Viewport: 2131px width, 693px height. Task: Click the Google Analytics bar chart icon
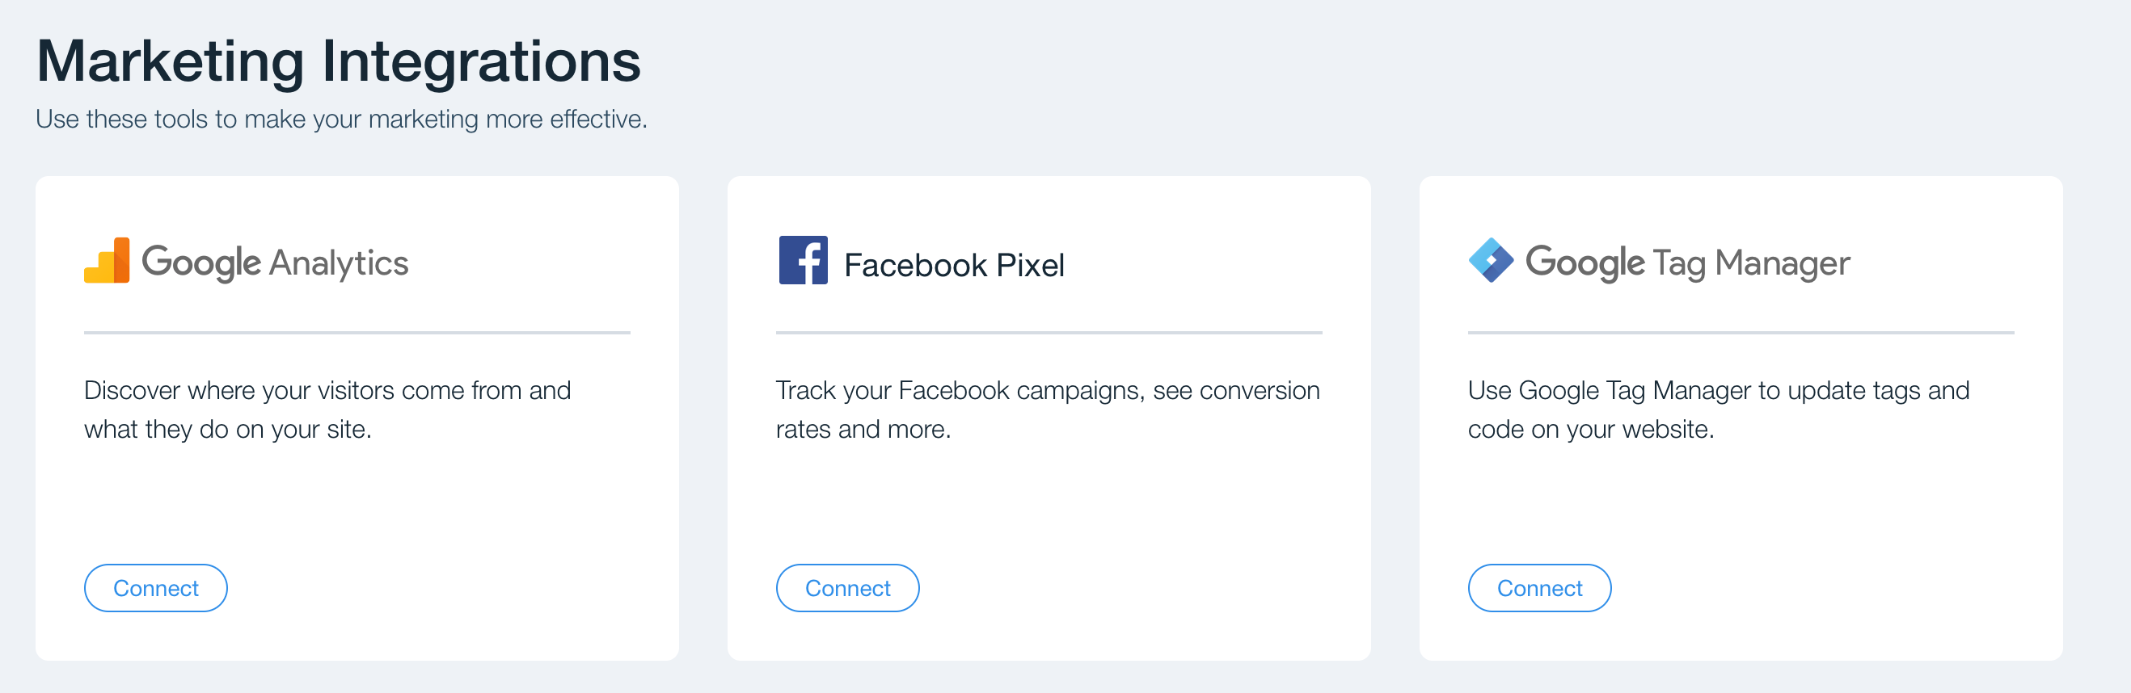(107, 261)
